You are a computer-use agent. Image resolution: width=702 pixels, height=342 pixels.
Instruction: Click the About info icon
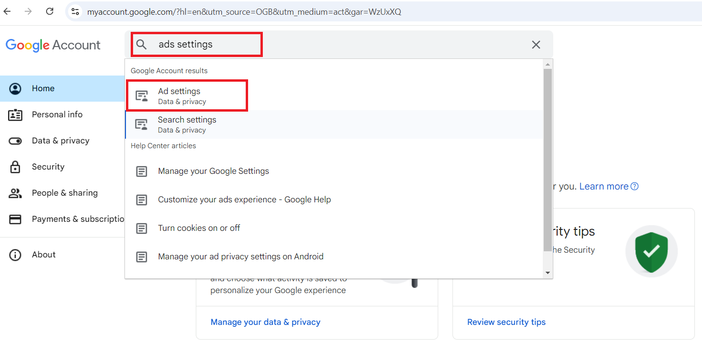pyautogui.click(x=15, y=255)
